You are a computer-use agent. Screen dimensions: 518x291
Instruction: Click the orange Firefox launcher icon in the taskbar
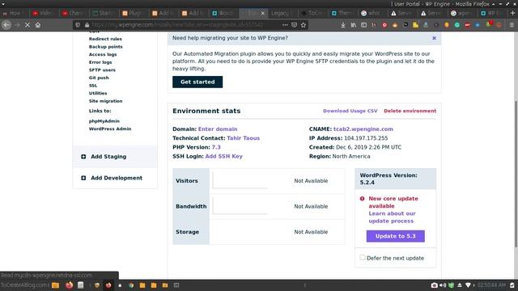pyautogui.click(x=69, y=285)
